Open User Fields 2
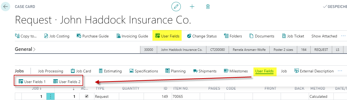This screenshot has height=100, width=347. [67, 81]
